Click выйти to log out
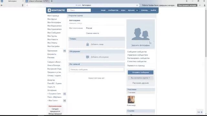Image resolution: width=207 pixels, height=116 pixels. click(x=153, y=10)
